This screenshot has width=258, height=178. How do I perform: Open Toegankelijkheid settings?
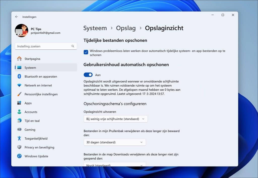(x=46, y=138)
